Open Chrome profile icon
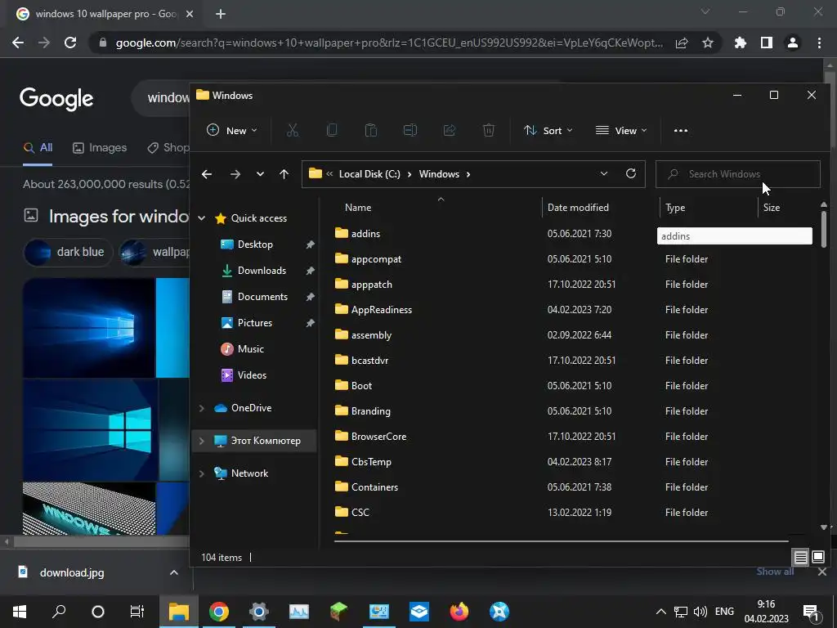The height and width of the screenshot is (628, 837). (x=793, y=43)
